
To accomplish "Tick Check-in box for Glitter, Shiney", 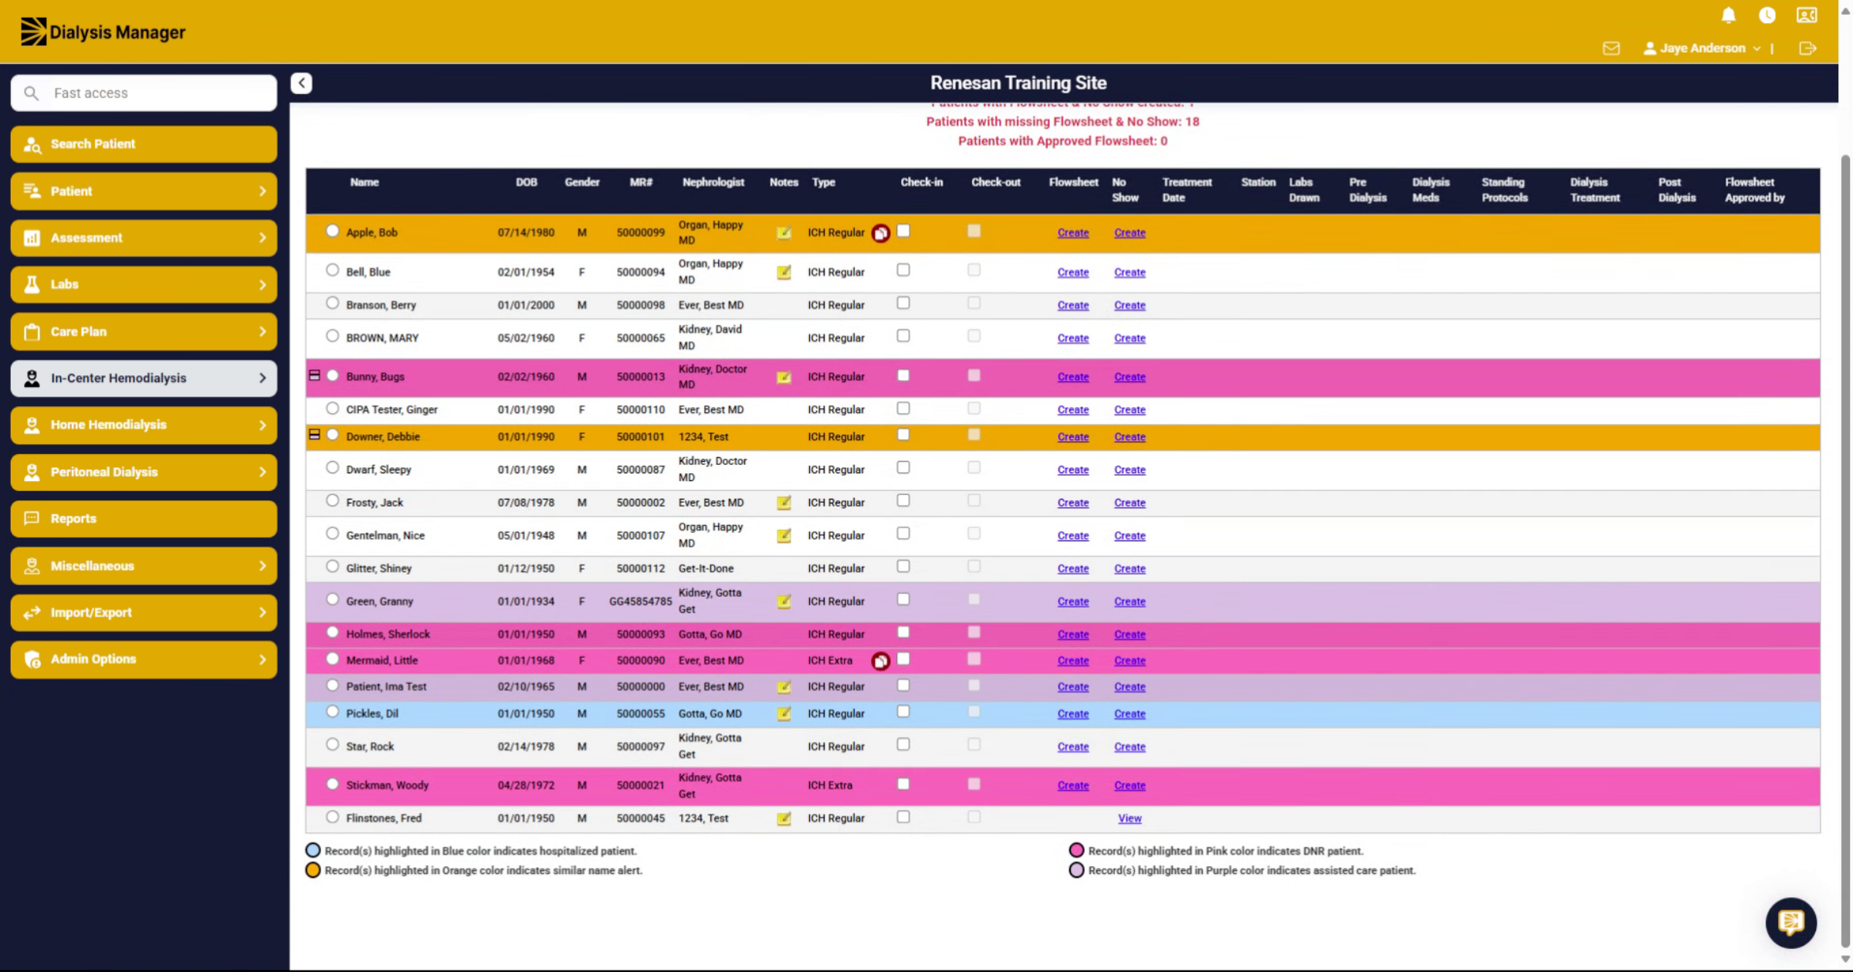I will click(903, 567).
